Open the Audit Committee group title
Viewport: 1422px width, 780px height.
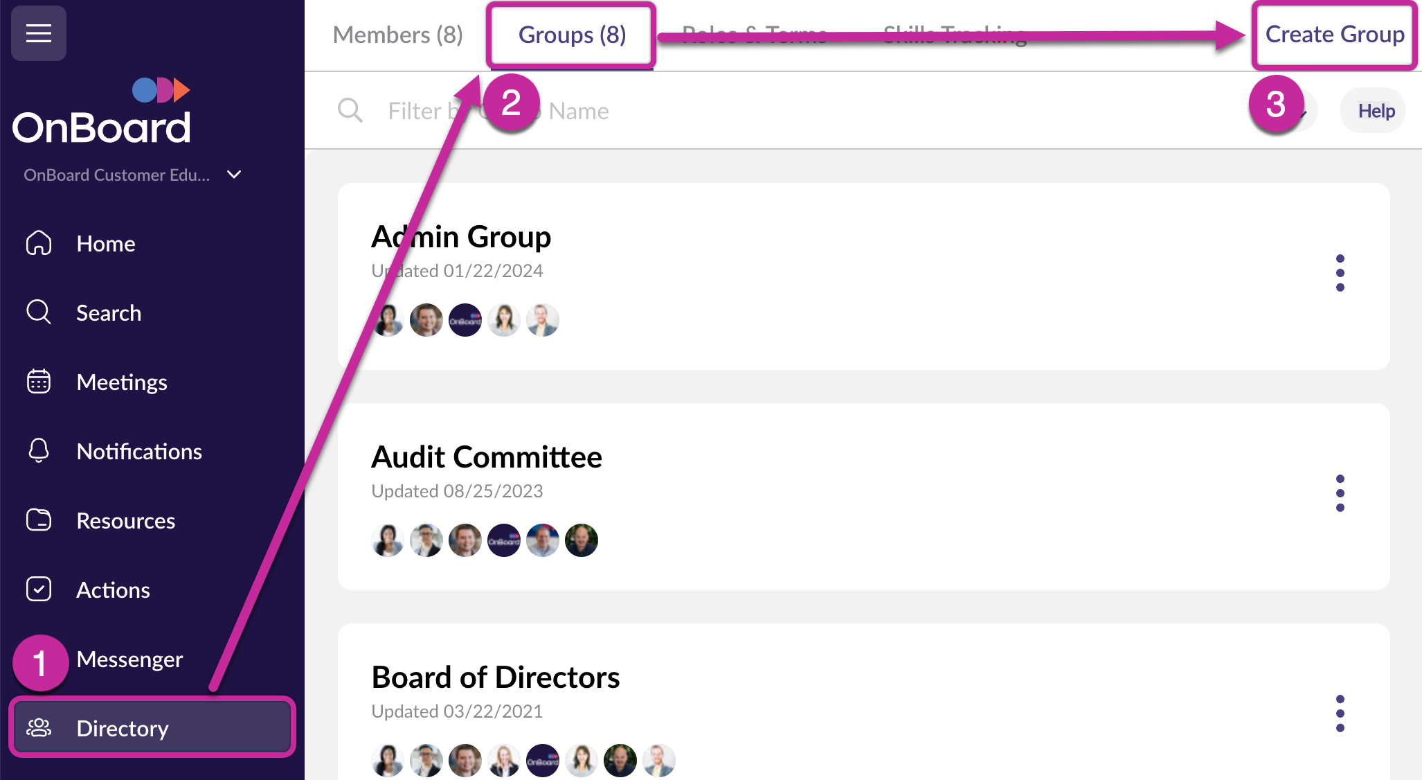[x=487, y=457]
